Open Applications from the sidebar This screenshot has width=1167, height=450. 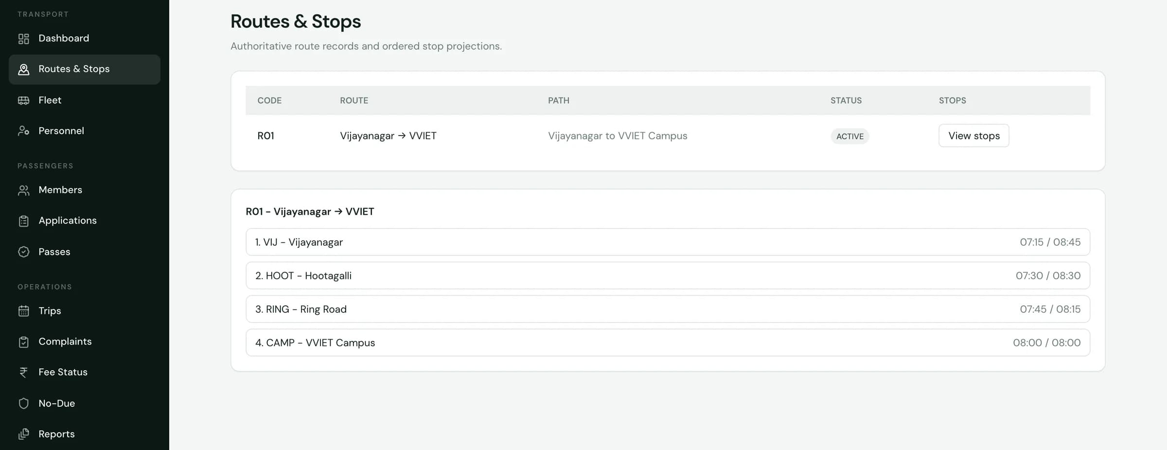tap(85, 221)
